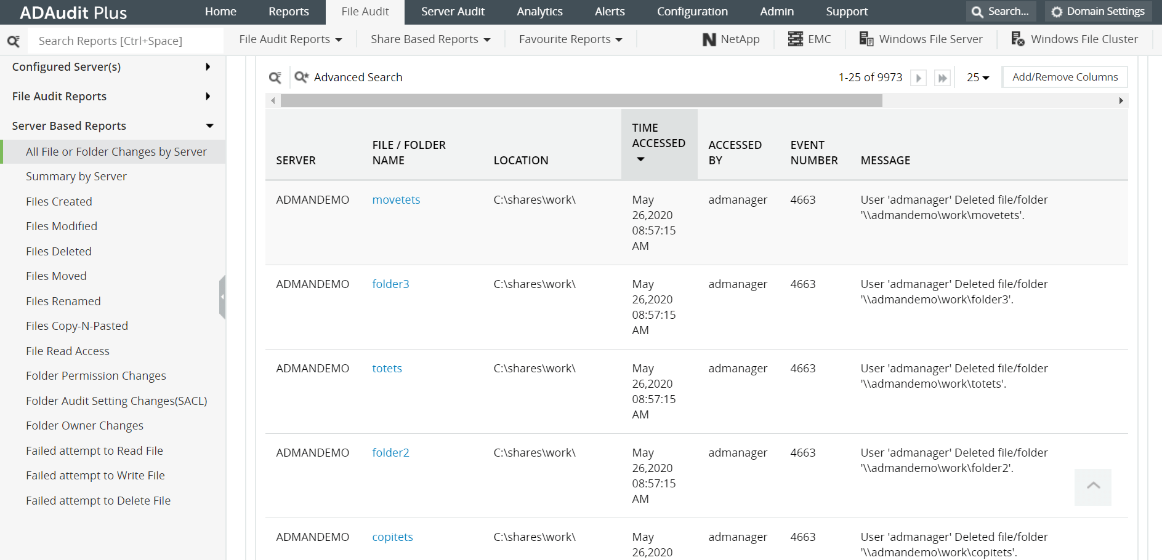
Task: Open Folder Permission Changes report
Action: click(x=96, y=376)
